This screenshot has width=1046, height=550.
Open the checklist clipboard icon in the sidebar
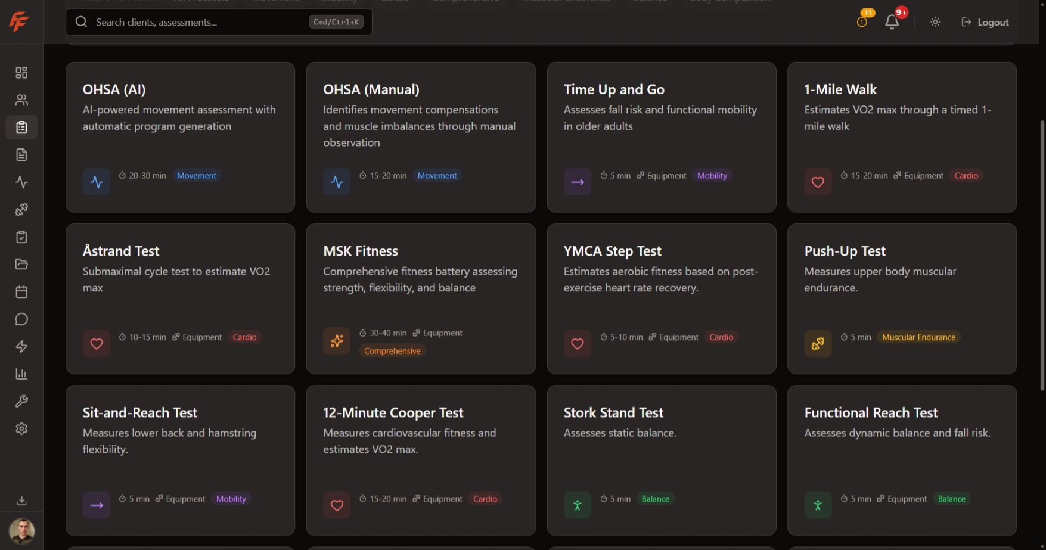[21, 237]
